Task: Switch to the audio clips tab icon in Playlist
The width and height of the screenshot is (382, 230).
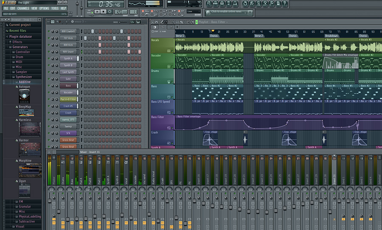Action: pyautogui.click(x=154, y=27)
